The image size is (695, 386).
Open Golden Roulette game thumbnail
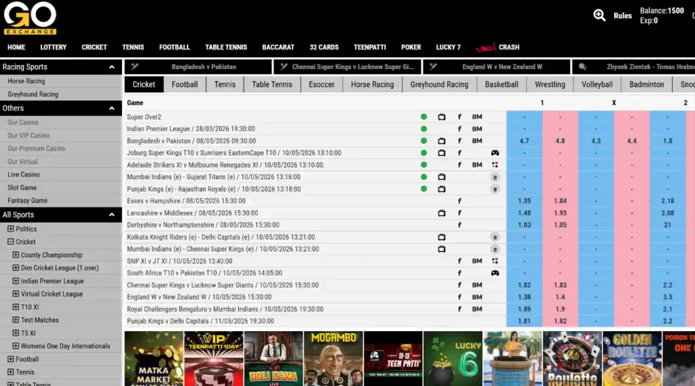tap(632, 358)
